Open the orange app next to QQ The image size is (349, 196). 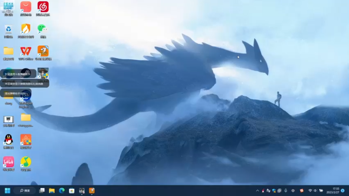pyautogui.click(x=26, y=139)
